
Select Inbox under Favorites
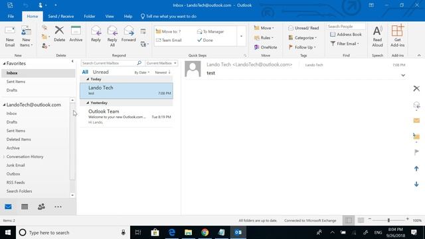(39, 73)
